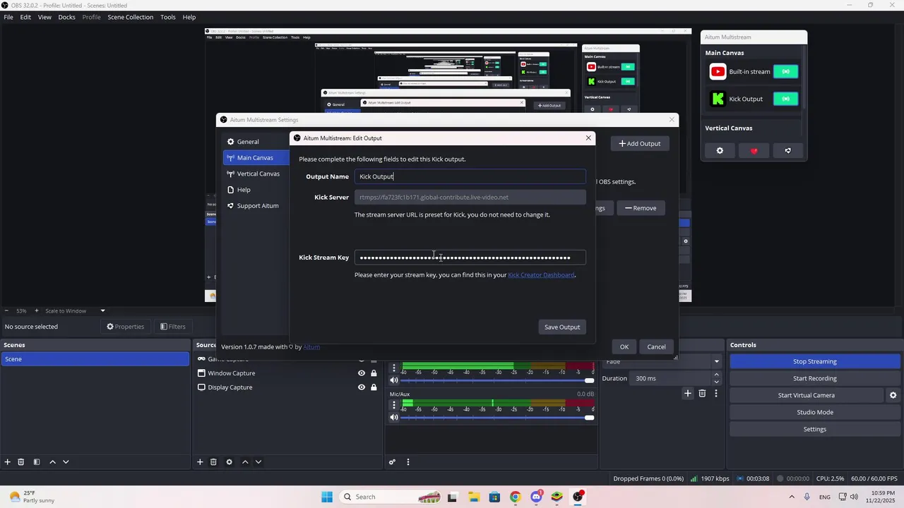Add a new source with plus icon
904x508 pixels.
[x=200, y=462]
